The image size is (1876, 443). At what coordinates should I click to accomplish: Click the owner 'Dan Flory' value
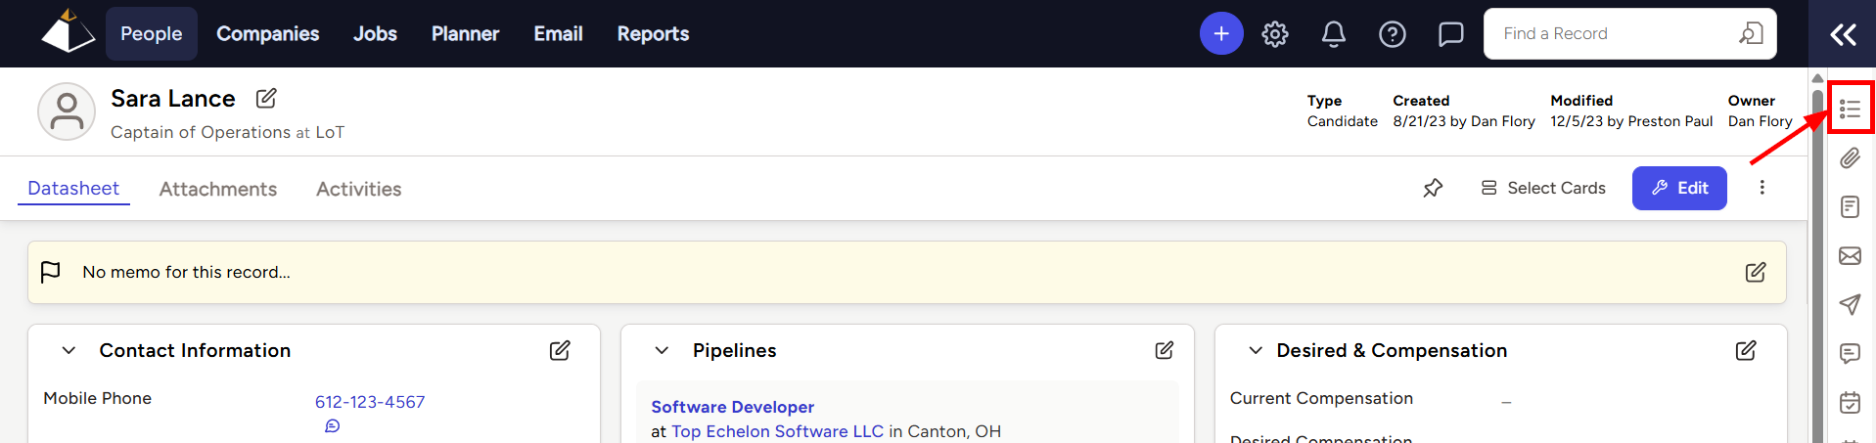[x=1760, y=121]
